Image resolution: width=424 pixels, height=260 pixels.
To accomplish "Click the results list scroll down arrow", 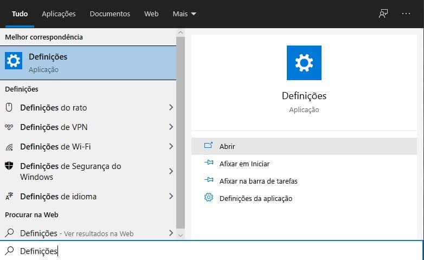I will click(x=181, y=236).
